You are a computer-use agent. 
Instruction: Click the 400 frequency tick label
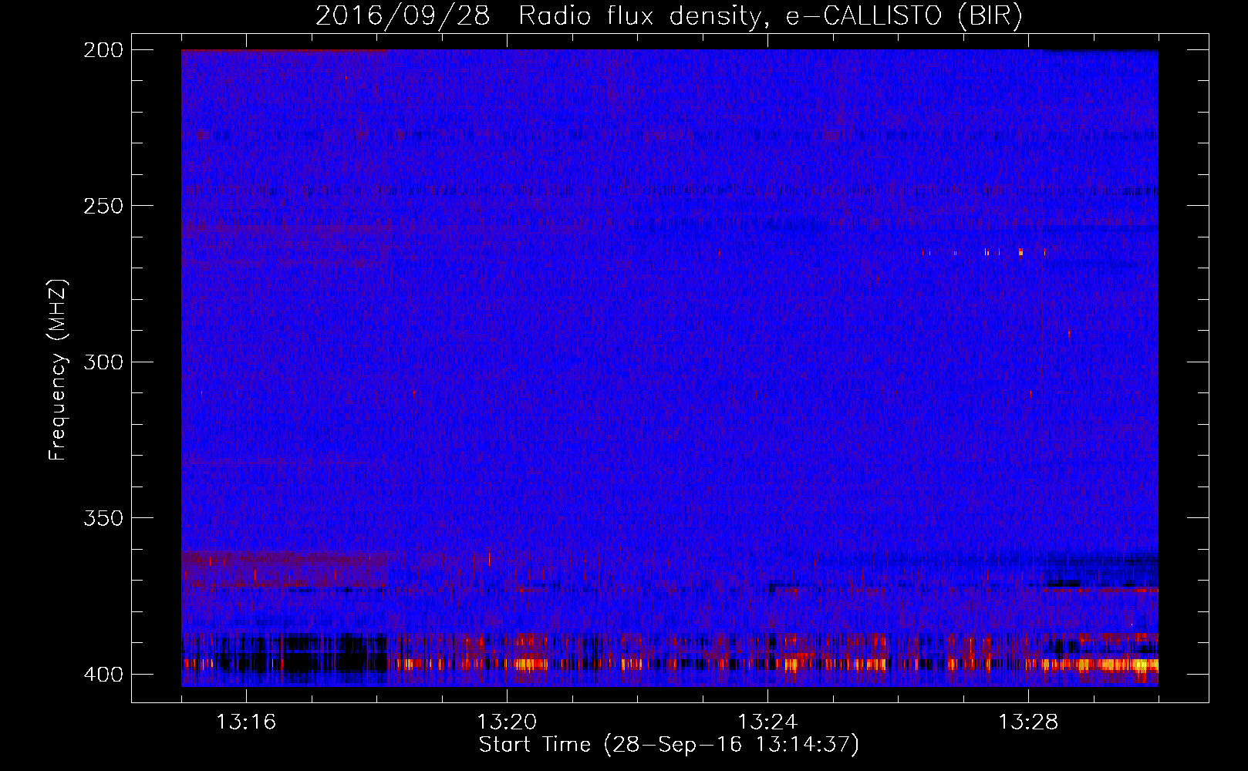[103, 674]
